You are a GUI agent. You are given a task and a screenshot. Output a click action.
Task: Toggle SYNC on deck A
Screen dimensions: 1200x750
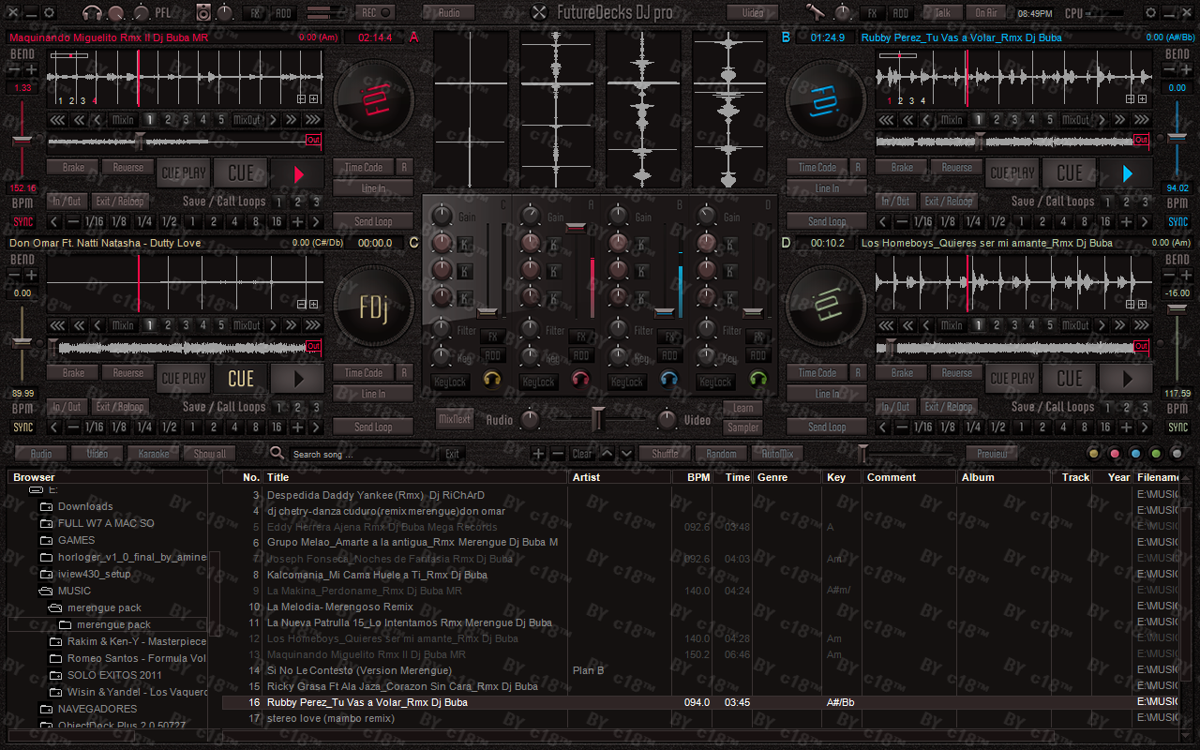[22, 222]
